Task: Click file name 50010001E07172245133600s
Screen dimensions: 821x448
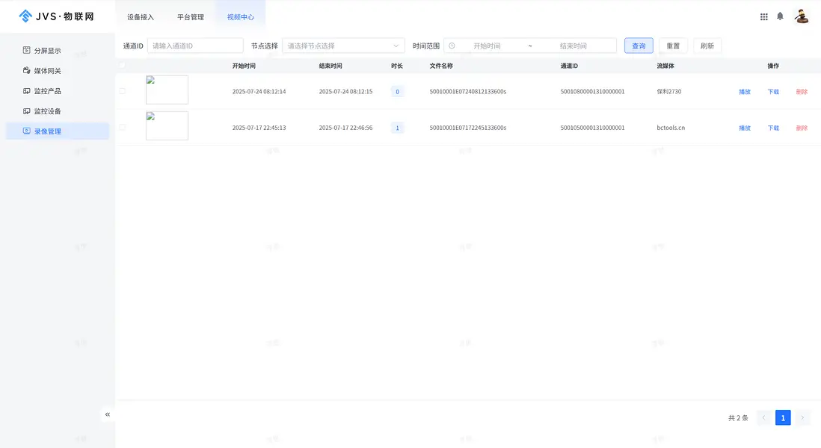Action: pyautogui.click(x=468, y=128)
